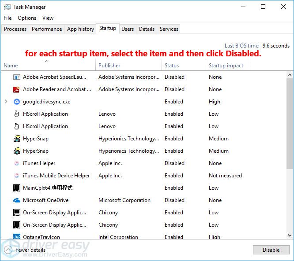294x261 pixels.
Task: Sort by the Status column header
Action: click(x=172, y=66)
